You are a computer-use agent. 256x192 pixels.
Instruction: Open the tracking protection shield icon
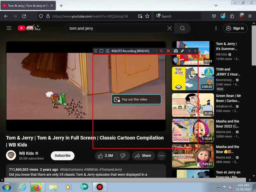pyautogui.click(x=41, y=16)
